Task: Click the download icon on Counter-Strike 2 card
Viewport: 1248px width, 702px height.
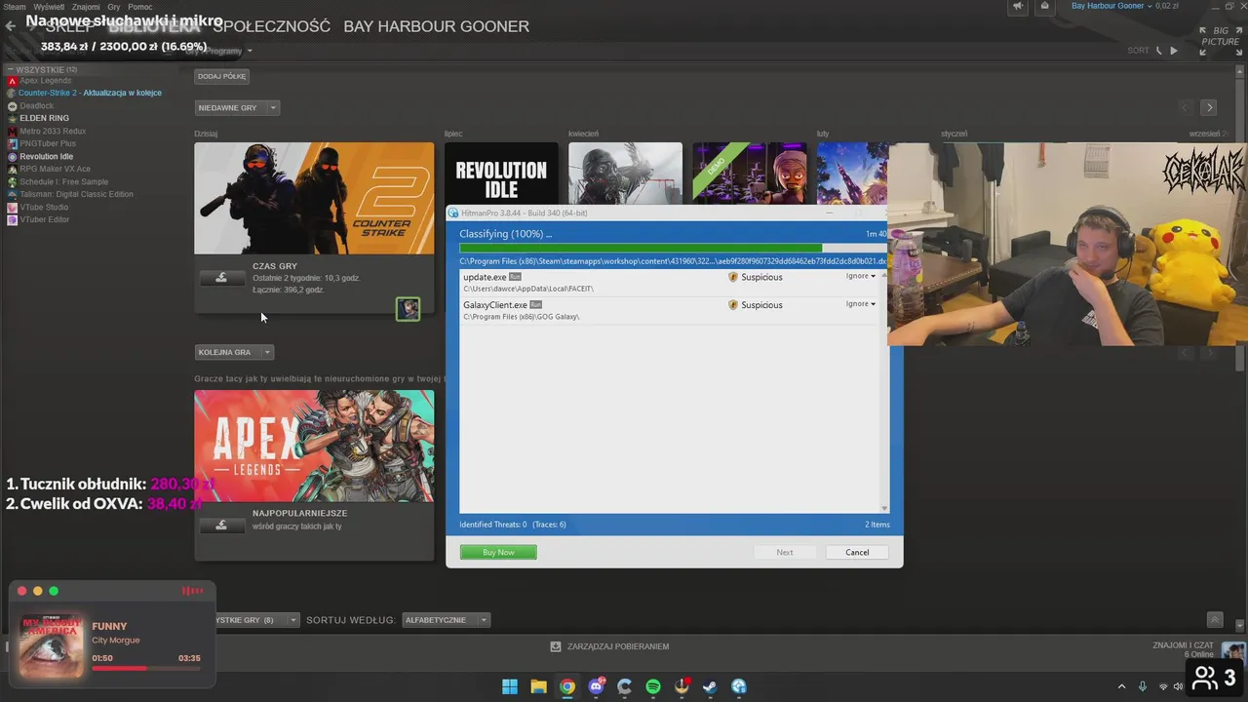Action: click(x=221, y=278)
